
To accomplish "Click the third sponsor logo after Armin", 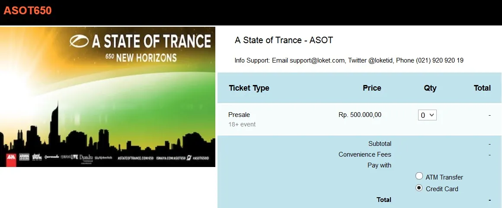I will point(37,158).
